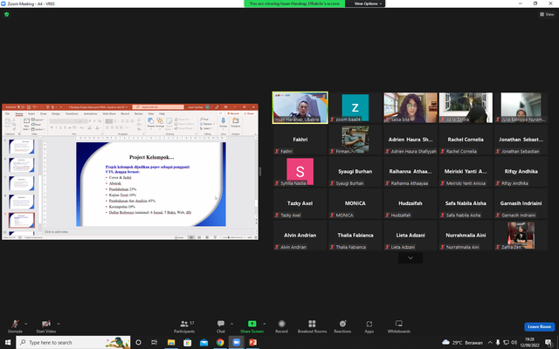Open File Explorer from taskbar
The image size is (559, 349).
coord(171,343)
